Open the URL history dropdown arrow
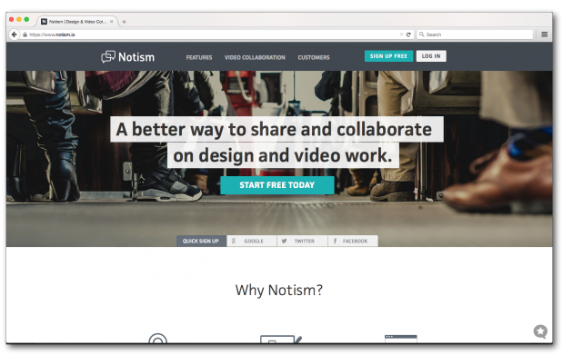The image size is (573, 355). coord(401,35)
